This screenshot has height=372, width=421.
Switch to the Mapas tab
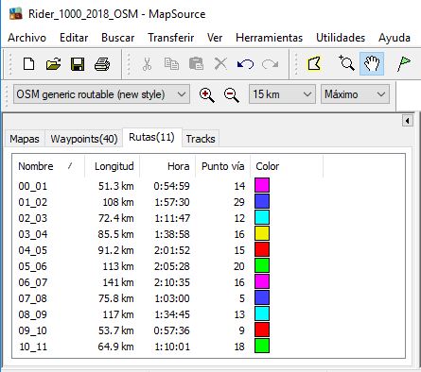coord(25,139)
